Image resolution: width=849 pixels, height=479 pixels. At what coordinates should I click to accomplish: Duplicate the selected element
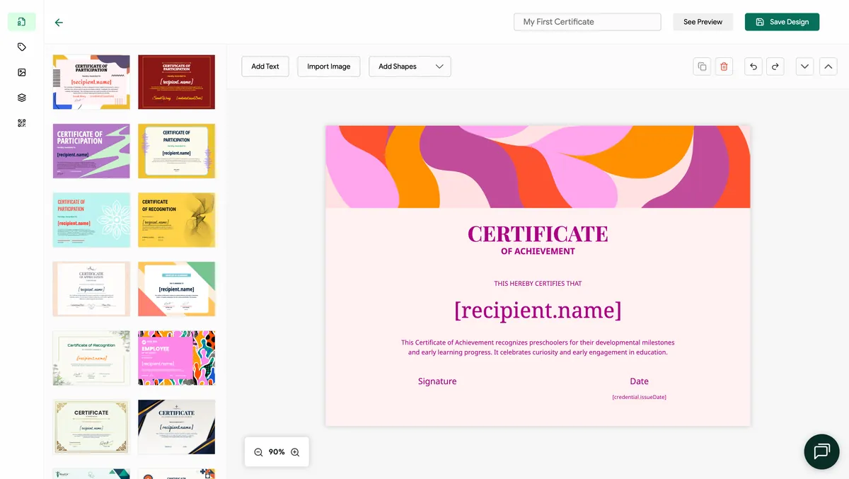701,66
